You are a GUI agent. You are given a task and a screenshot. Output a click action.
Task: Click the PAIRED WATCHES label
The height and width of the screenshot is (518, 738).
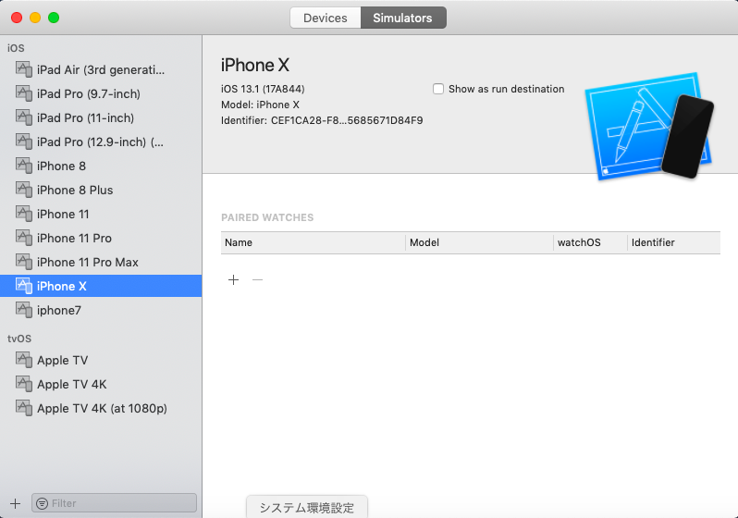267,217
